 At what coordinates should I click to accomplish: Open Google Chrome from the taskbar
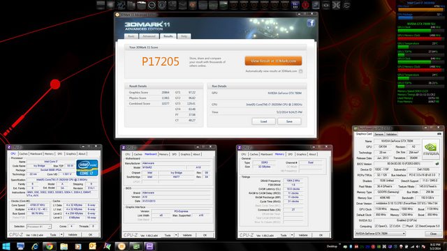(x=50, y=246)
